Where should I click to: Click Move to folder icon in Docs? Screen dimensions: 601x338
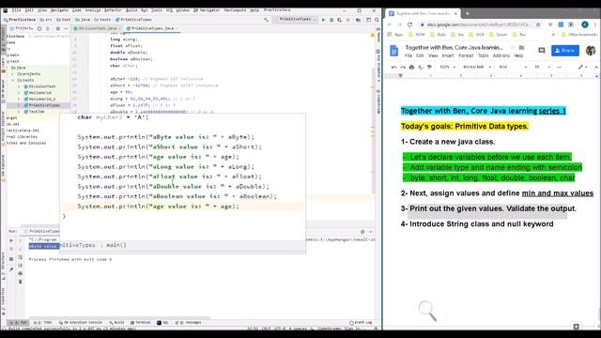coord(521,48)
